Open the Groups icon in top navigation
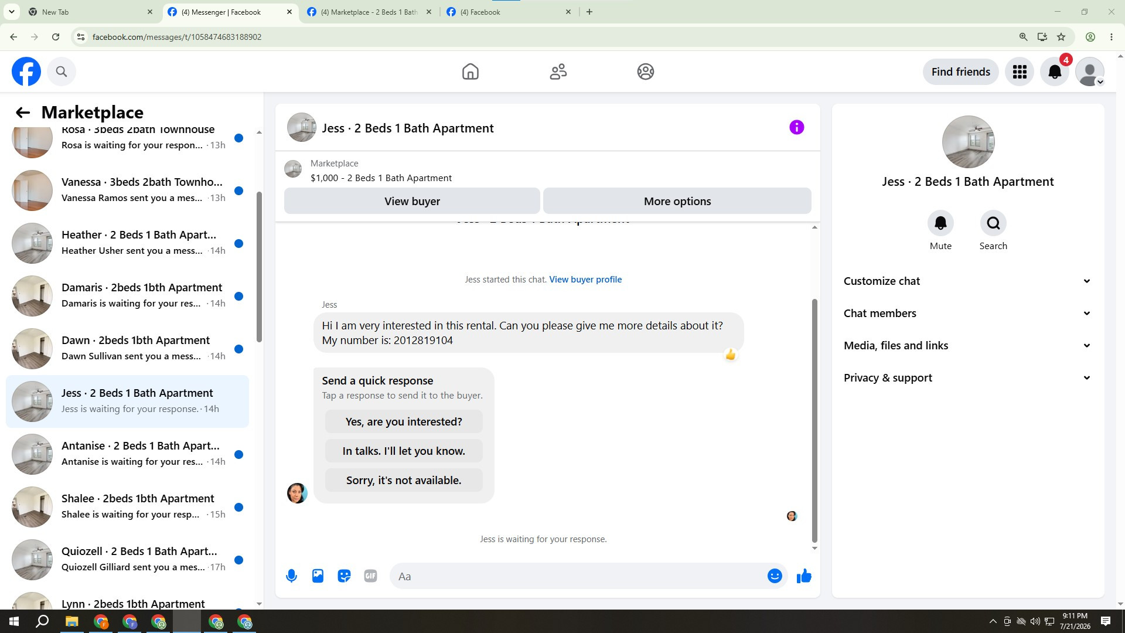 pyautogui.click(x=645, y=72)
